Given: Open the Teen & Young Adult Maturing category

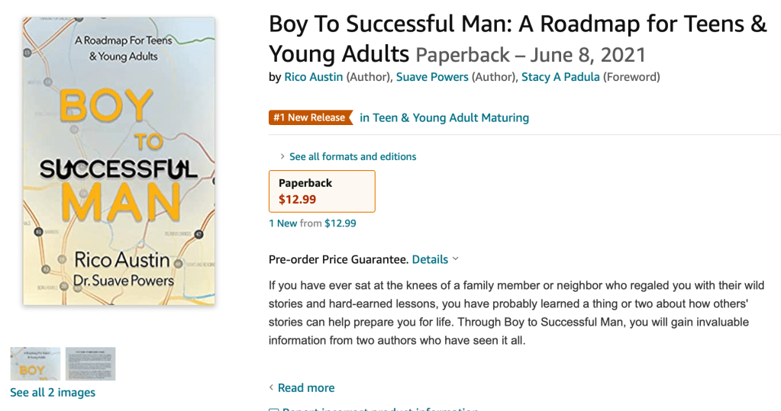Looking at the screenshot, I should click(x=444, y=117).
